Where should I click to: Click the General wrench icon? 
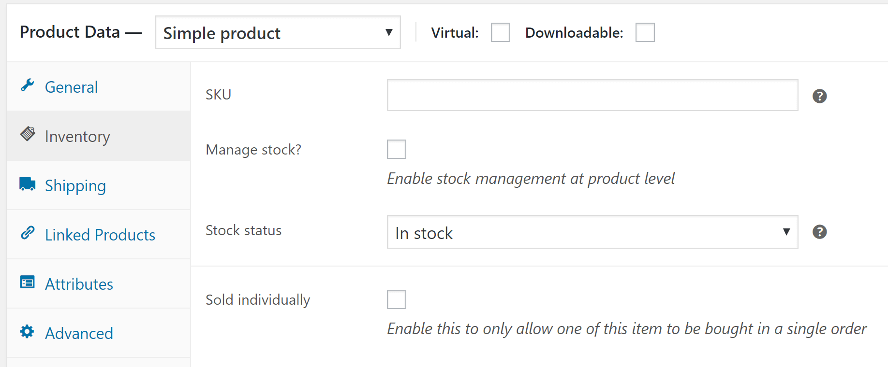tap(28, 85)
